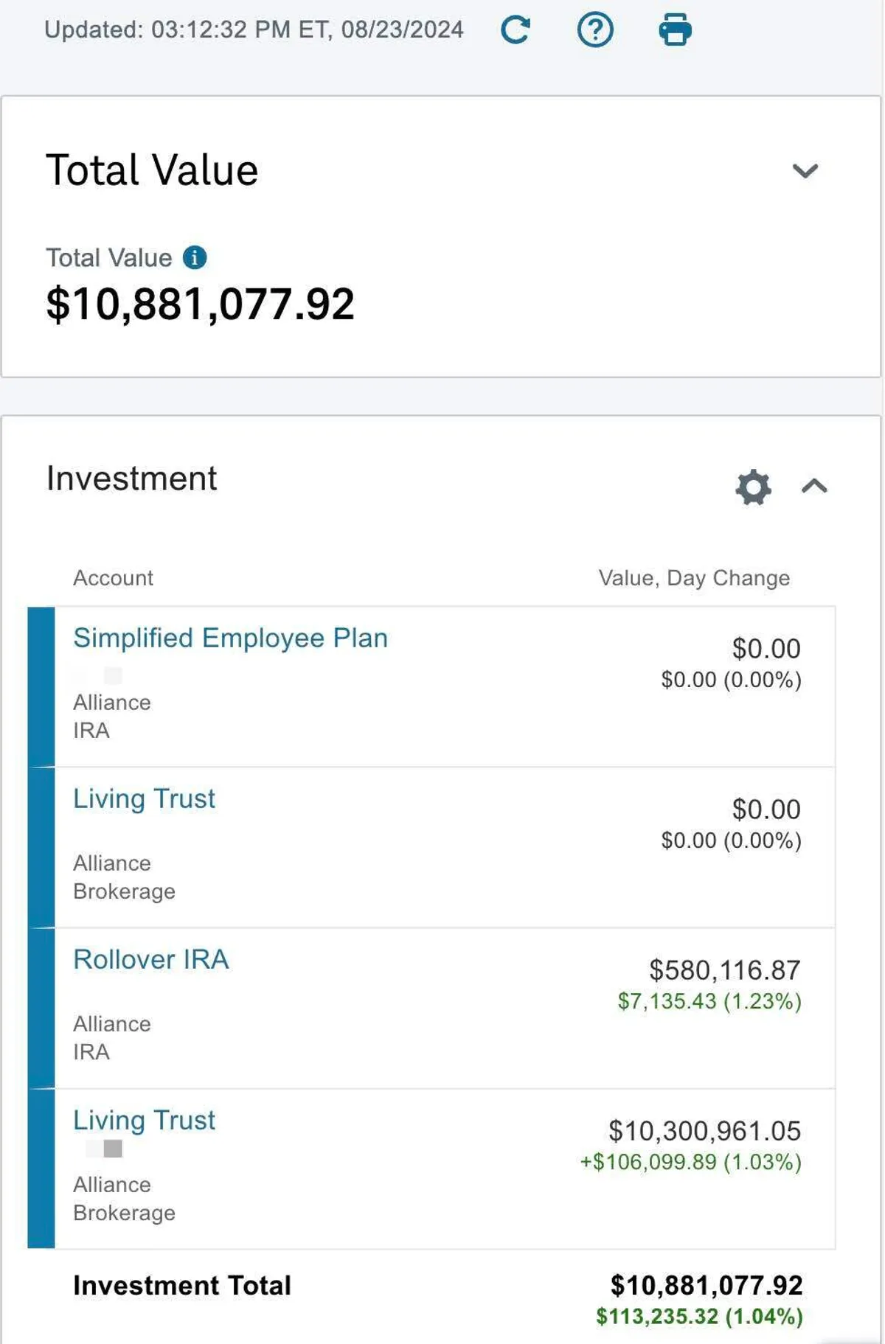Screen dimensions: 885x1344
Task: Click the +$106,099.89 (1.03%) day change
Action: (690, 1162)
